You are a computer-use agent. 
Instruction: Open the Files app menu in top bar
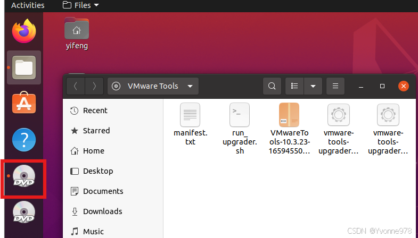click(x=81, y=5)
